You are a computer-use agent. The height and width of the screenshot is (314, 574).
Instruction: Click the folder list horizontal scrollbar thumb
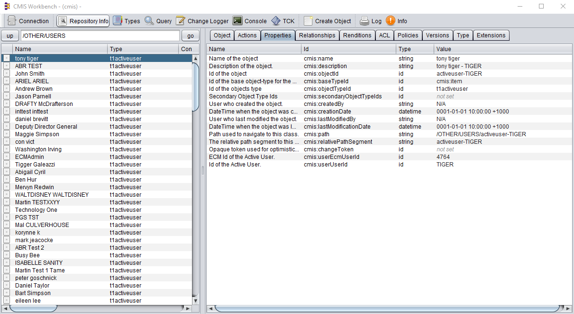pos(33,308)
